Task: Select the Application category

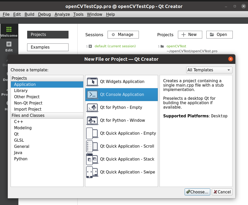Action: (x=47, y=85)
